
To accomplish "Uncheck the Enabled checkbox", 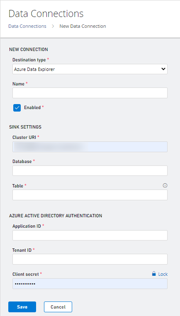I will pyautogui.click(x=17, y=108).
